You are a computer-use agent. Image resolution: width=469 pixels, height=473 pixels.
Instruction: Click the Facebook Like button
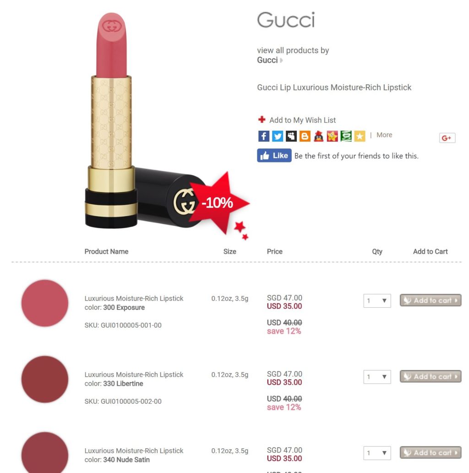click(x=274, y=156)
